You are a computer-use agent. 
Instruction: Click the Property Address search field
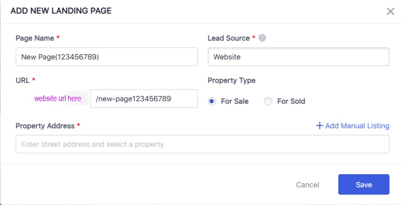point(202,144)
